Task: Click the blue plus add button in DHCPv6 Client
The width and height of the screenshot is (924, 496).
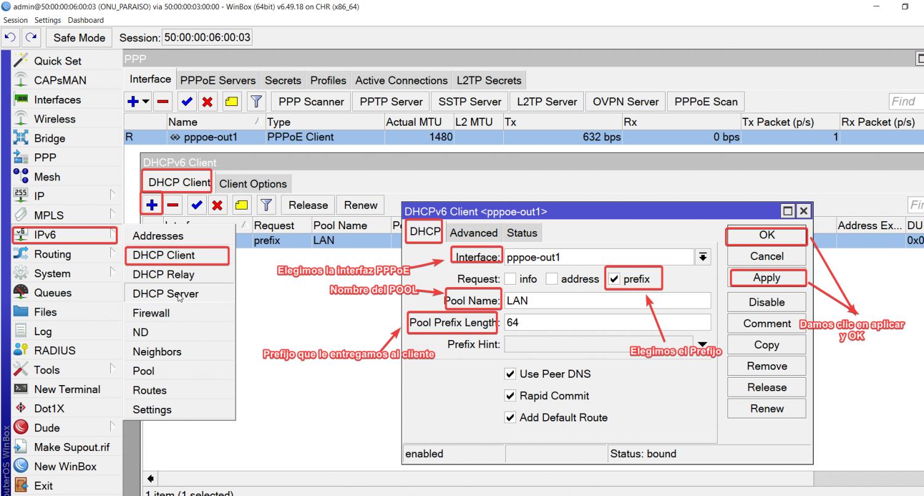Action: click(x=152, y=205)
